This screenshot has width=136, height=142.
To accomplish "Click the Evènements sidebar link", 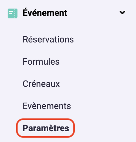I will coord(47,106).
